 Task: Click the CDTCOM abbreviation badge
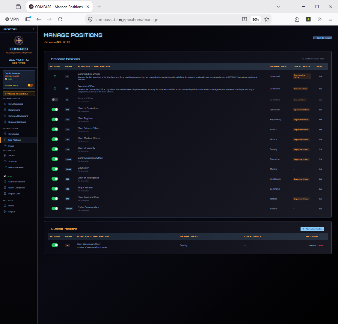[69, 209]
